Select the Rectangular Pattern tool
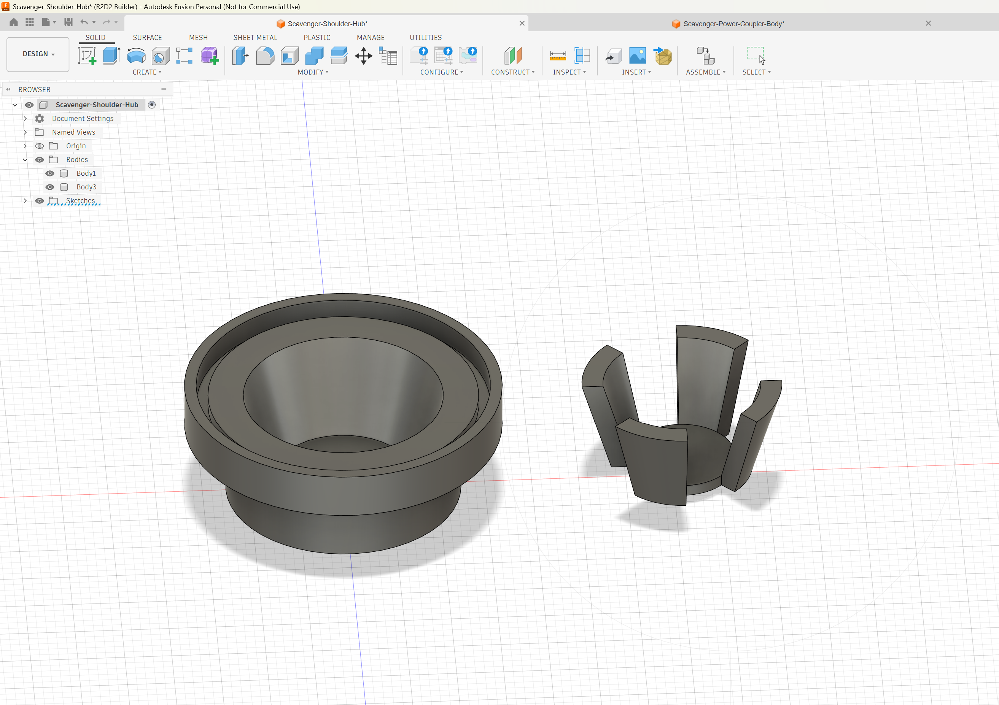The height and width of the screenshot is (705, 999). tap(185, 56)
